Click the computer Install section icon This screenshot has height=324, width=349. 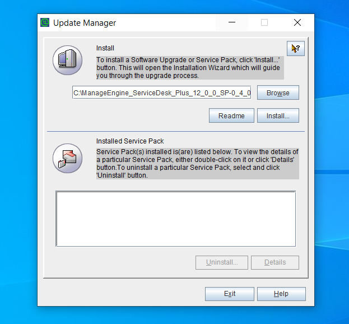pos(67,60)
